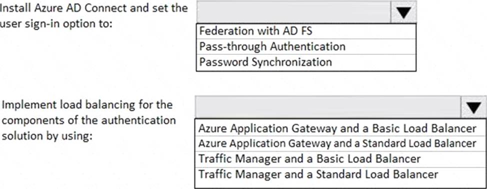
Task: Select Azure Application Gateway and a Basic Load Balancer
Action: (340, 128)
